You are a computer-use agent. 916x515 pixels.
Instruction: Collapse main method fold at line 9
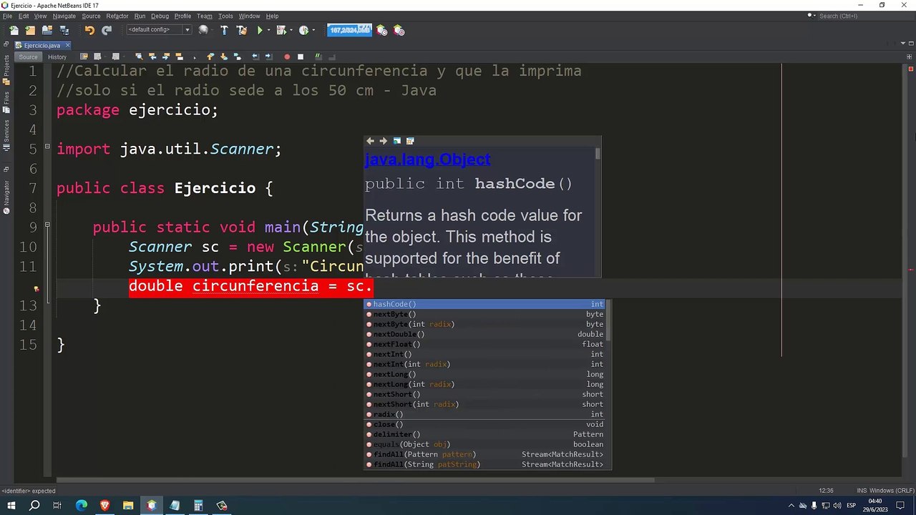point(47,225)
